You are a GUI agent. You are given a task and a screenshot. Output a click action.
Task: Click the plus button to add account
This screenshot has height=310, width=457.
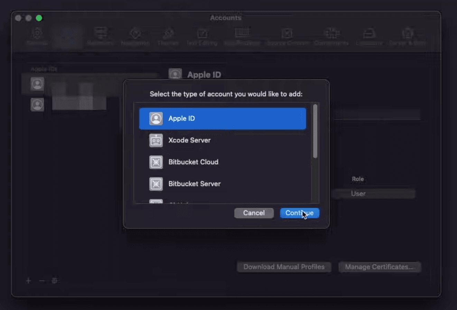(x=29, y=281)
